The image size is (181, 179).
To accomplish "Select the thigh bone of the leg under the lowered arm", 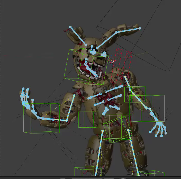I will point(134,153).
